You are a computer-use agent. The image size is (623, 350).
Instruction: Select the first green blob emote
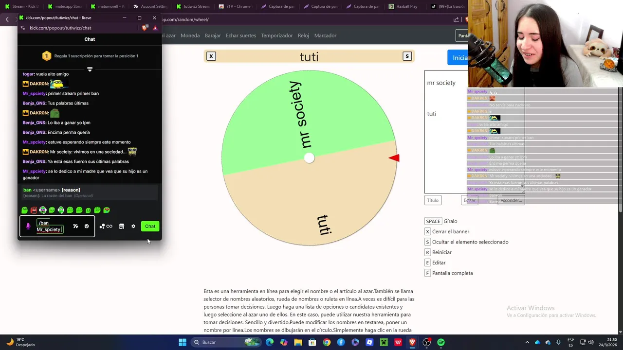tap(25, 210)
